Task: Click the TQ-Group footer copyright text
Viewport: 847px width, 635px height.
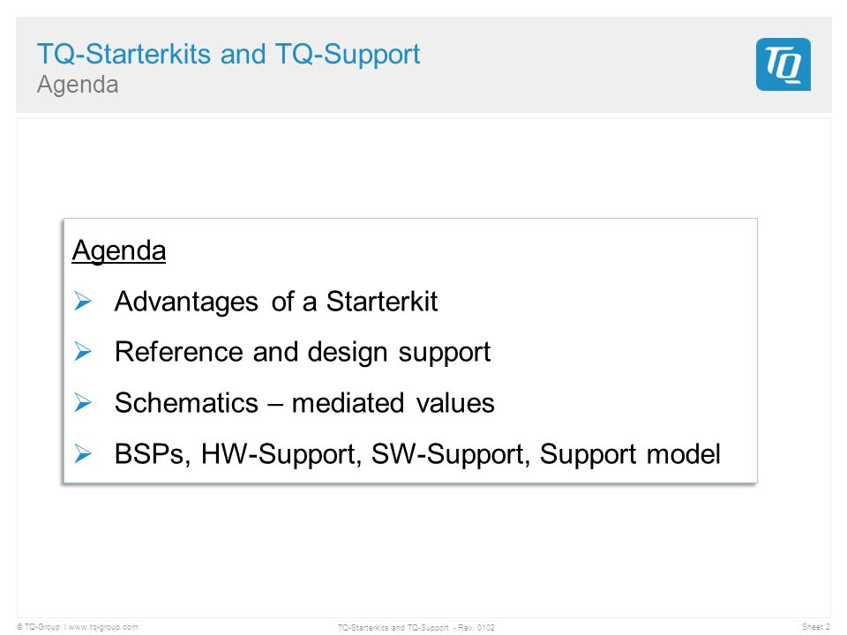Action: [x=42, y=627]
